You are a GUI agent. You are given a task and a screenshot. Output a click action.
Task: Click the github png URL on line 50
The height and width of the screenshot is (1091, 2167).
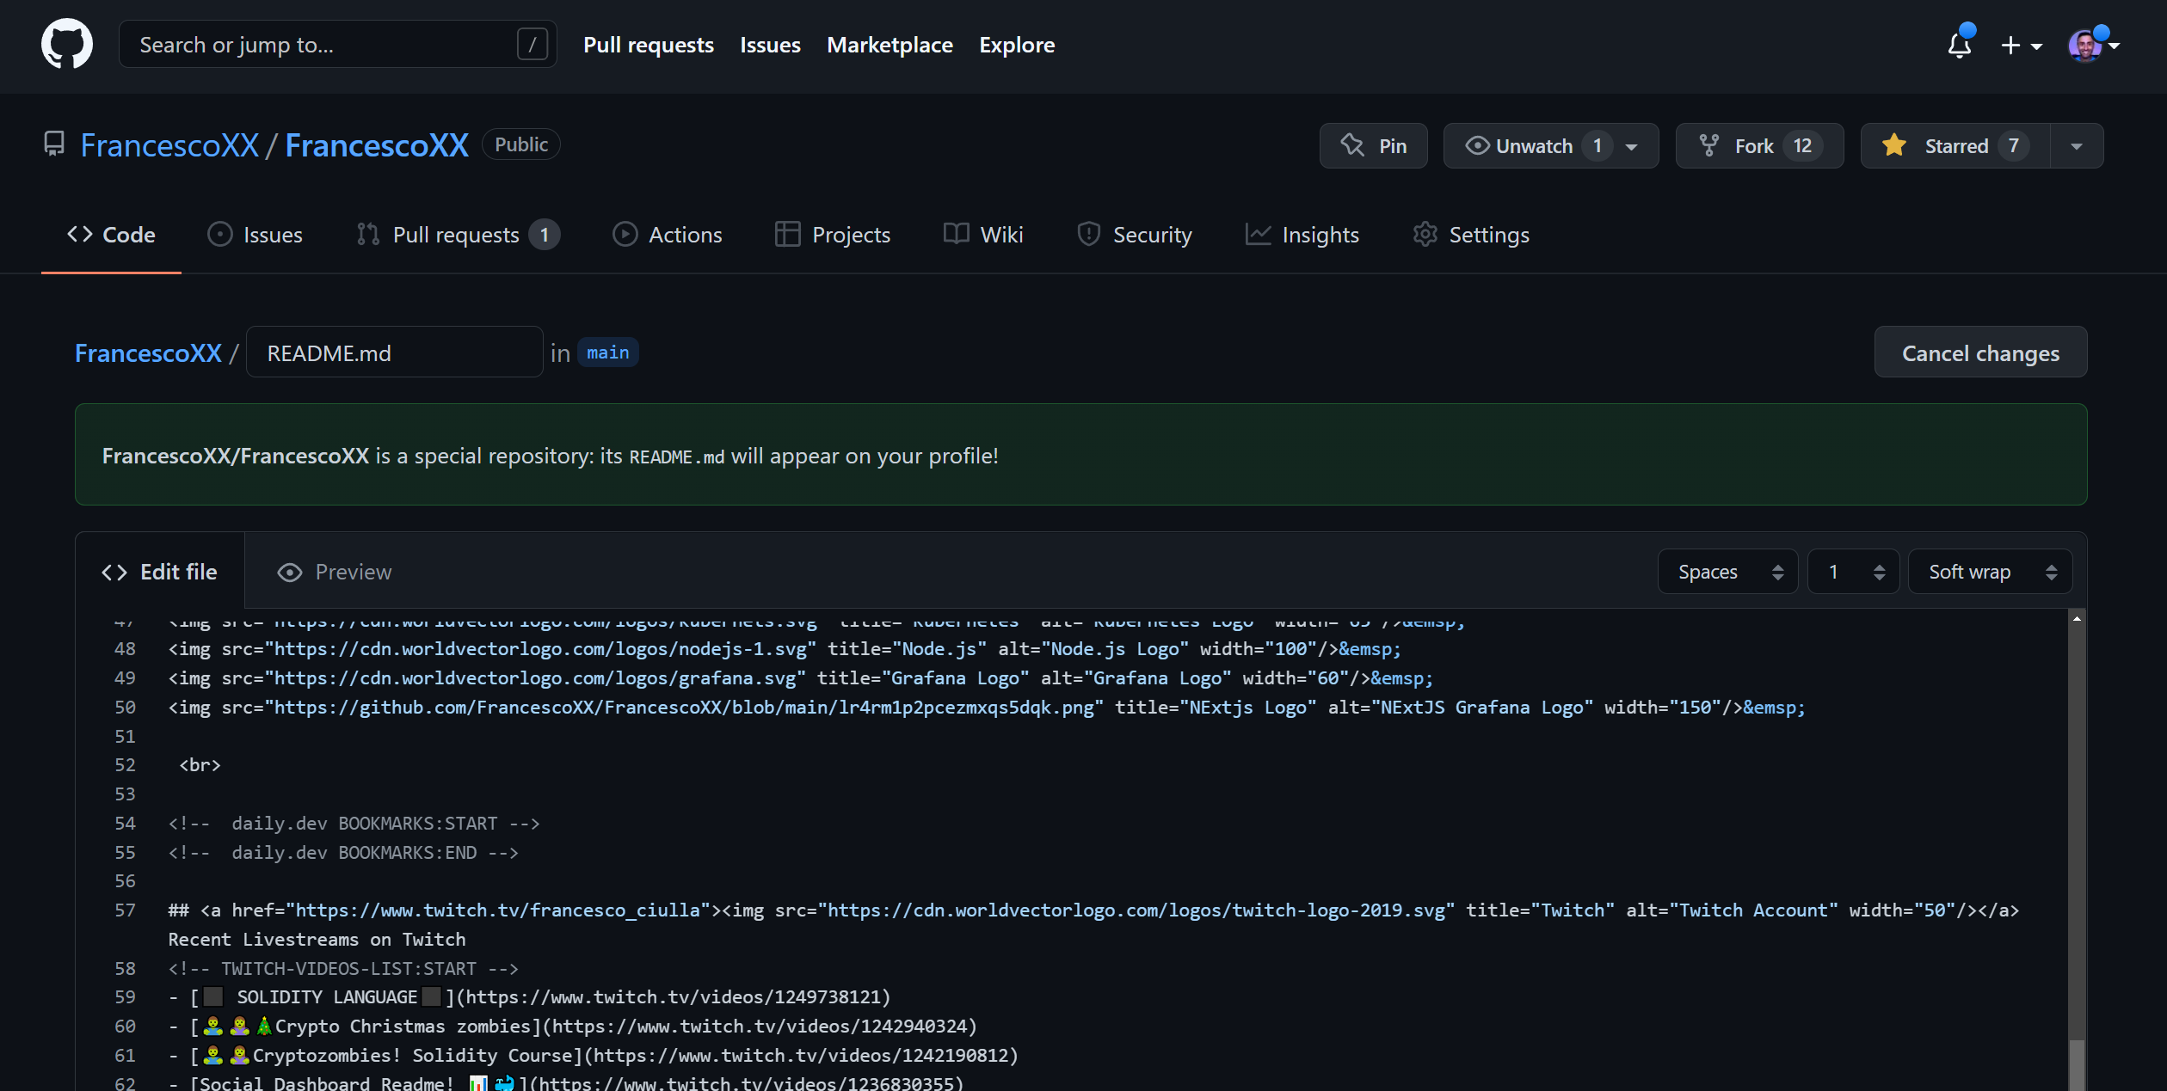coord(684,708)
